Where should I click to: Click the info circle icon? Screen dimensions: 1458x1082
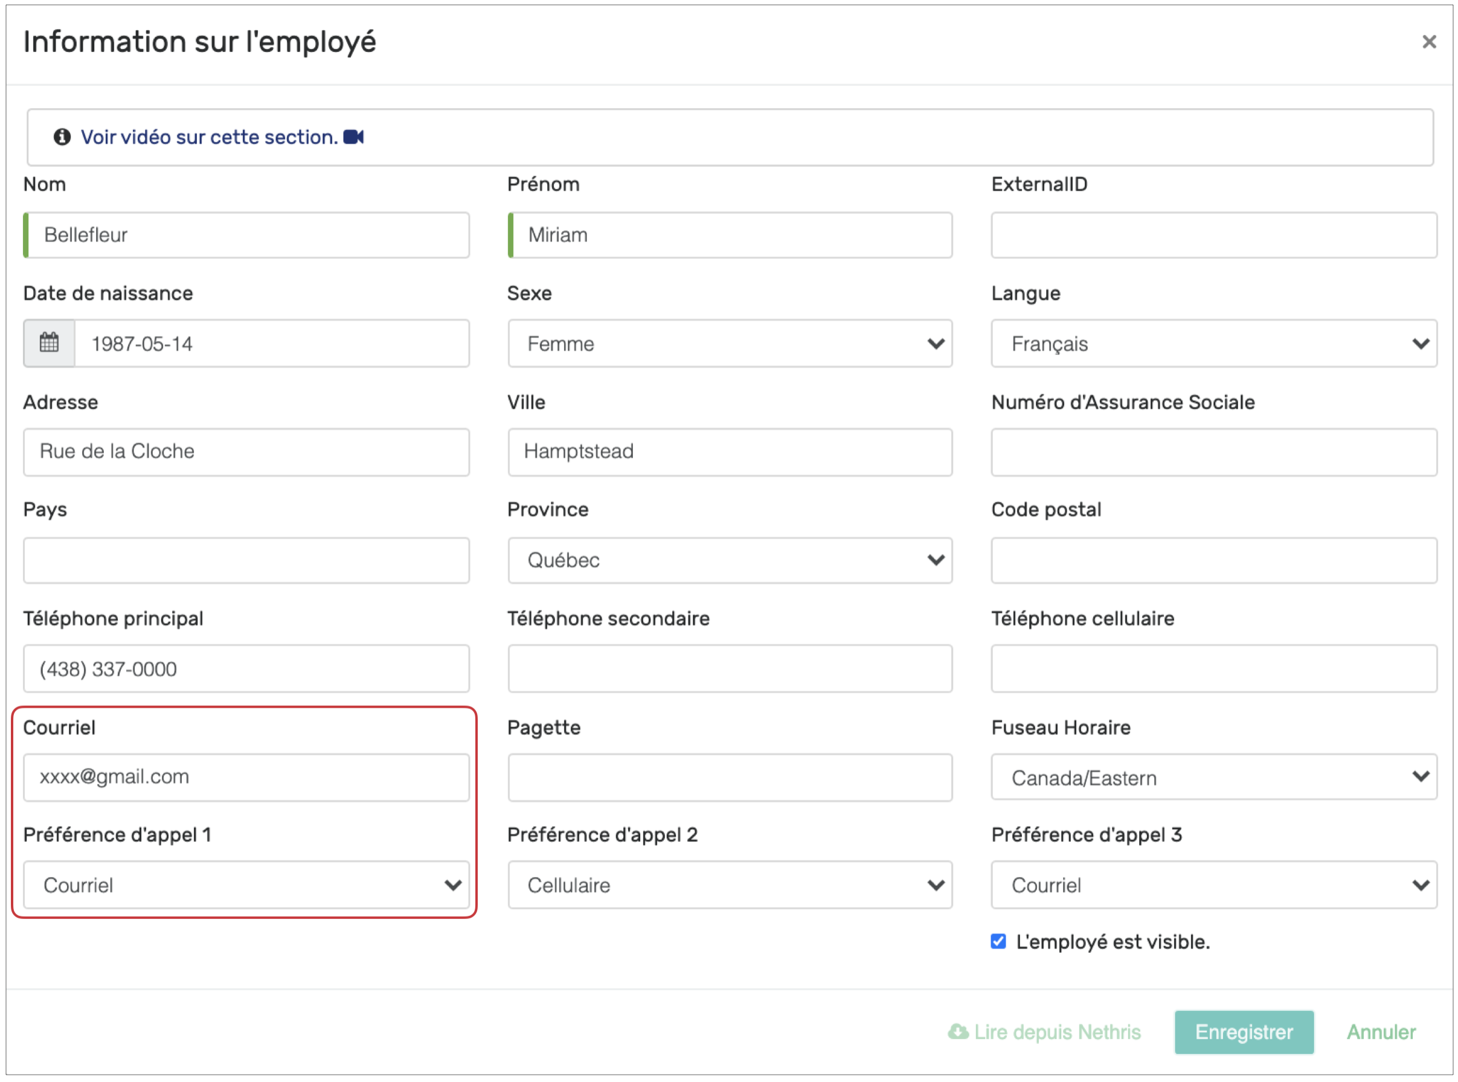tap(62, 137)
